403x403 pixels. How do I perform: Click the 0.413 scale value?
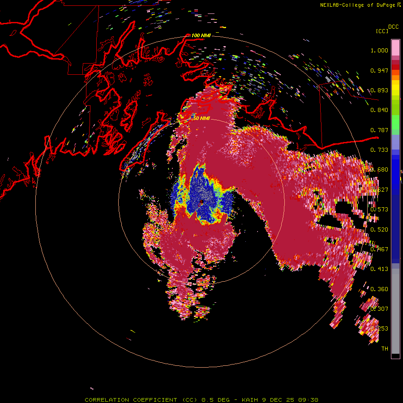point(379,269)
